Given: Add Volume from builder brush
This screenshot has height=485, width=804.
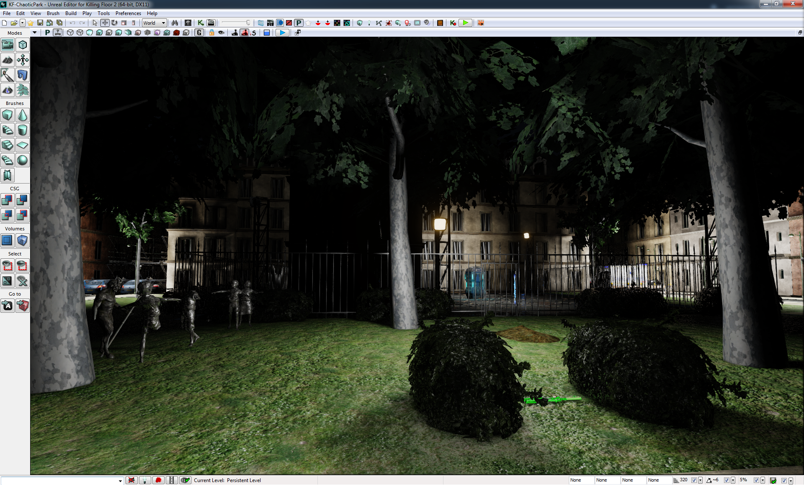Looking at the screenshot, I should pyautogui.click(x=23, y=240).
